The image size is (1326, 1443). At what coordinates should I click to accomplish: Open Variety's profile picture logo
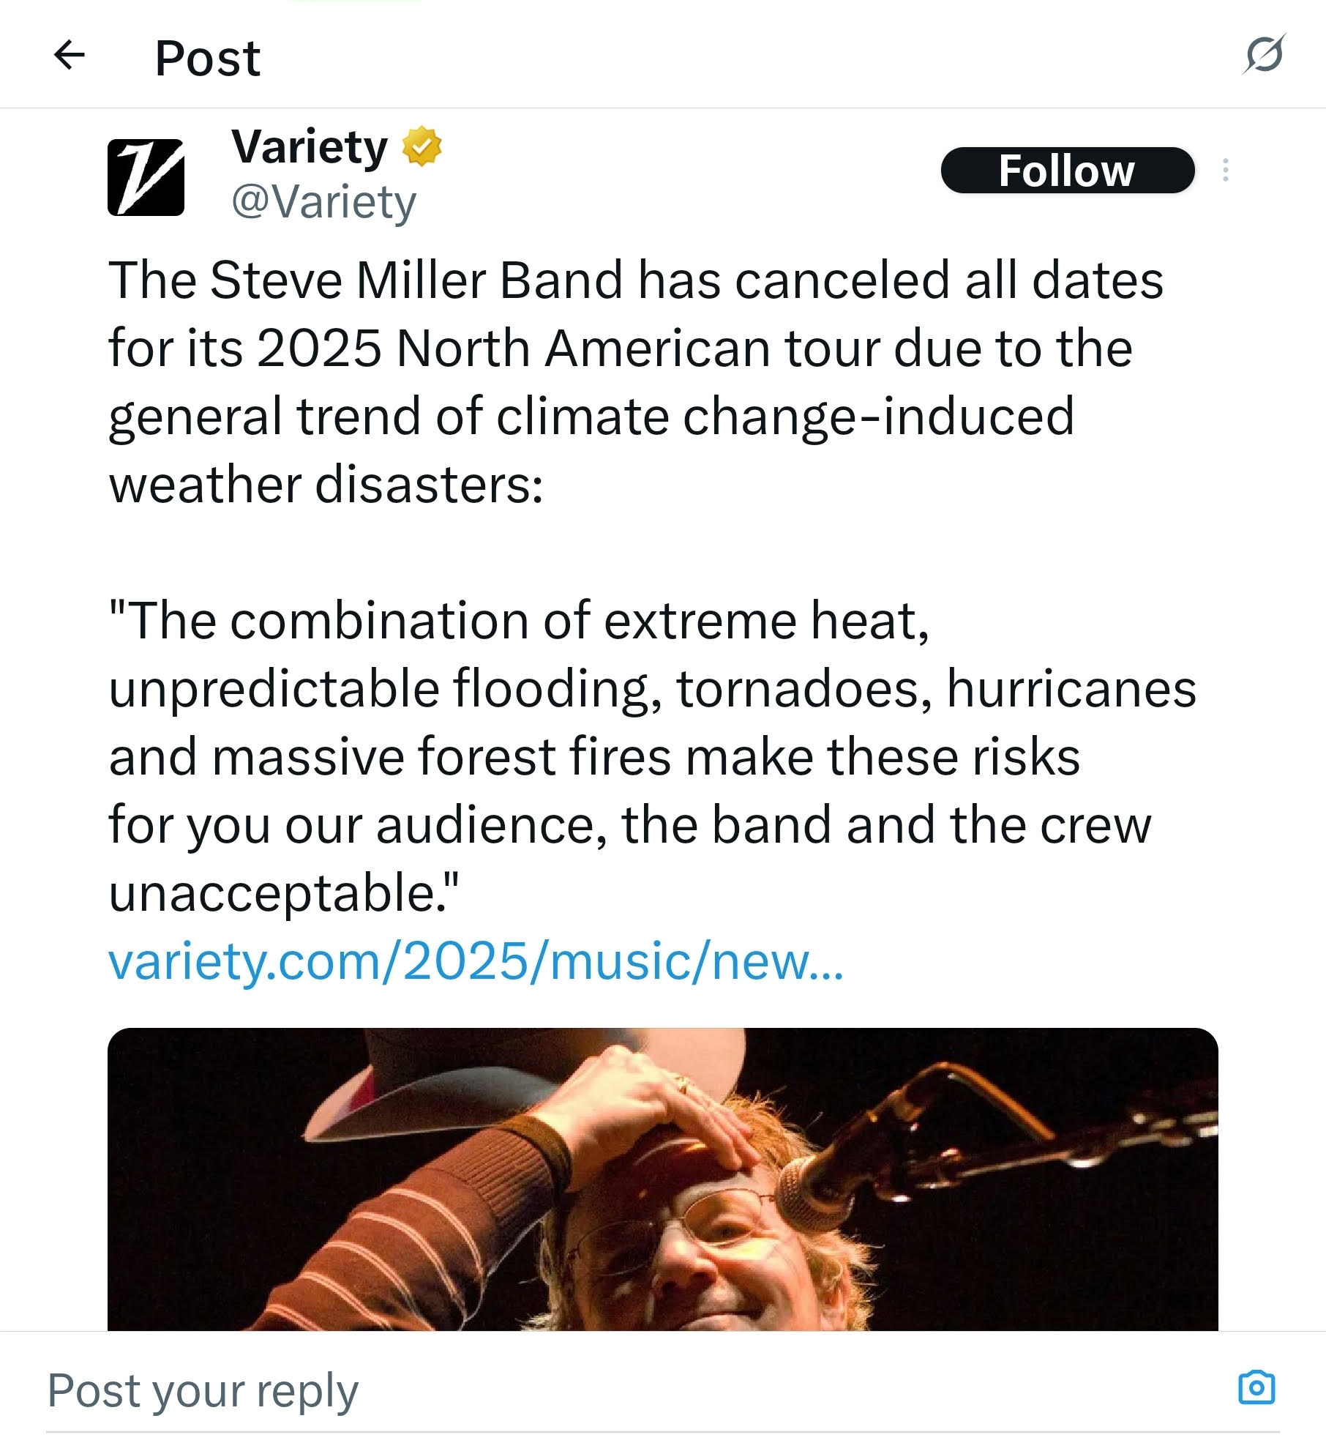(146, 177)
